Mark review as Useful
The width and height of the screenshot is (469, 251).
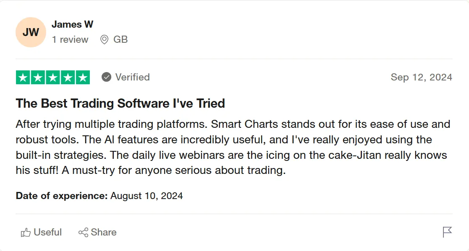tap(41, 232)
